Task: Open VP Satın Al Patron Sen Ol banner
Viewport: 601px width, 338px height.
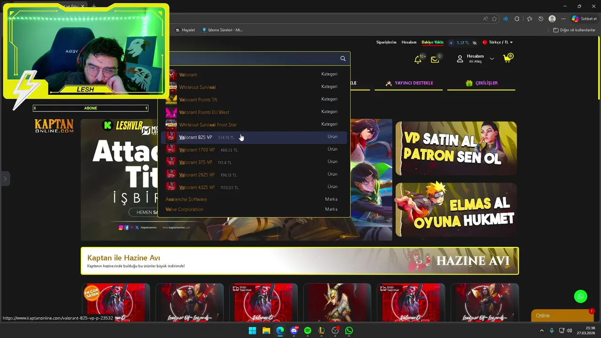Action: [x=456, y=148]
